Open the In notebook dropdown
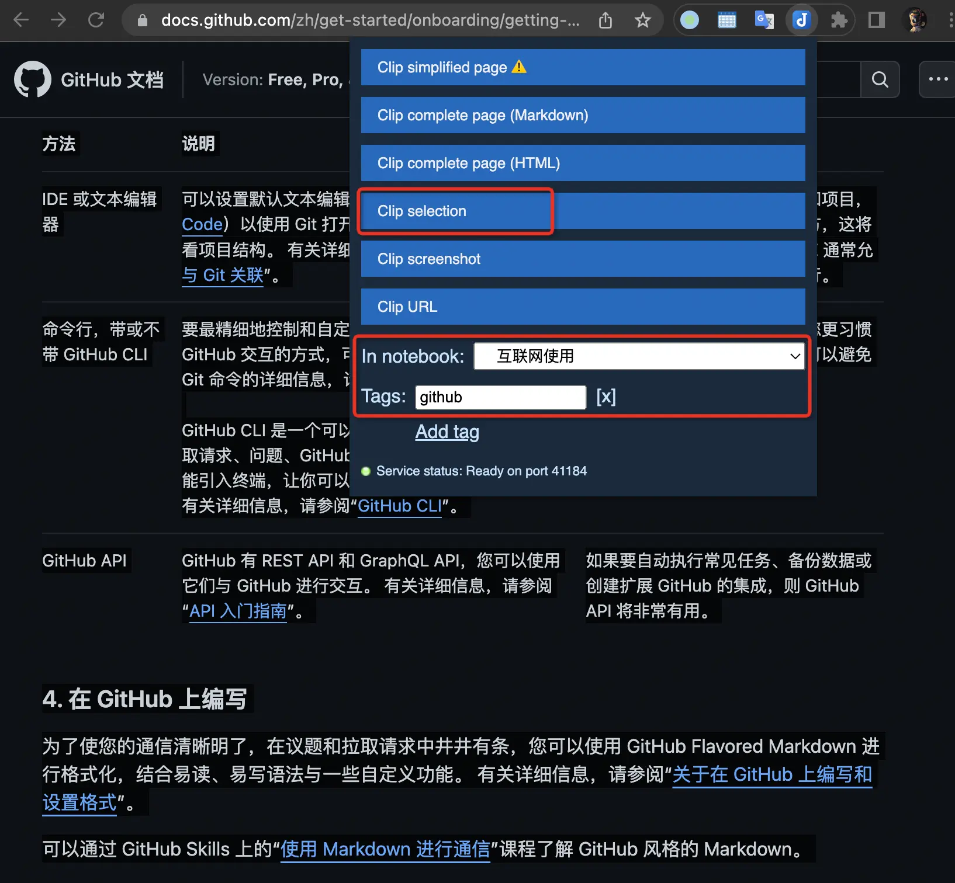 639,356
